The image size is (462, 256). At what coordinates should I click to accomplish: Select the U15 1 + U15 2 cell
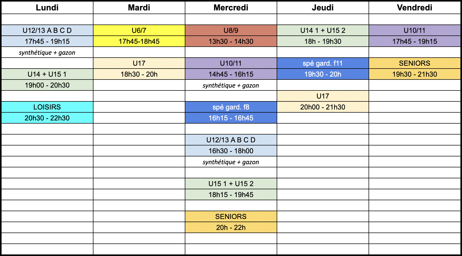(x=231, y=184)
